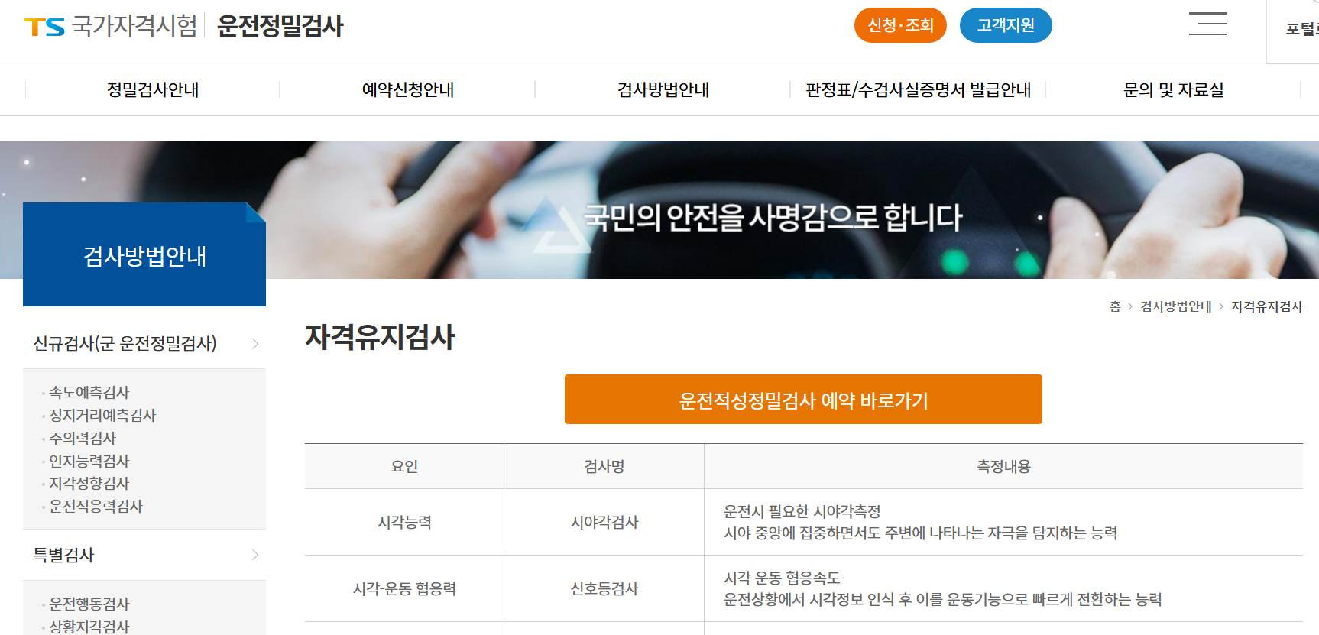
Task: Open the 예약신청안내 menu
Action: pos(408,89)
